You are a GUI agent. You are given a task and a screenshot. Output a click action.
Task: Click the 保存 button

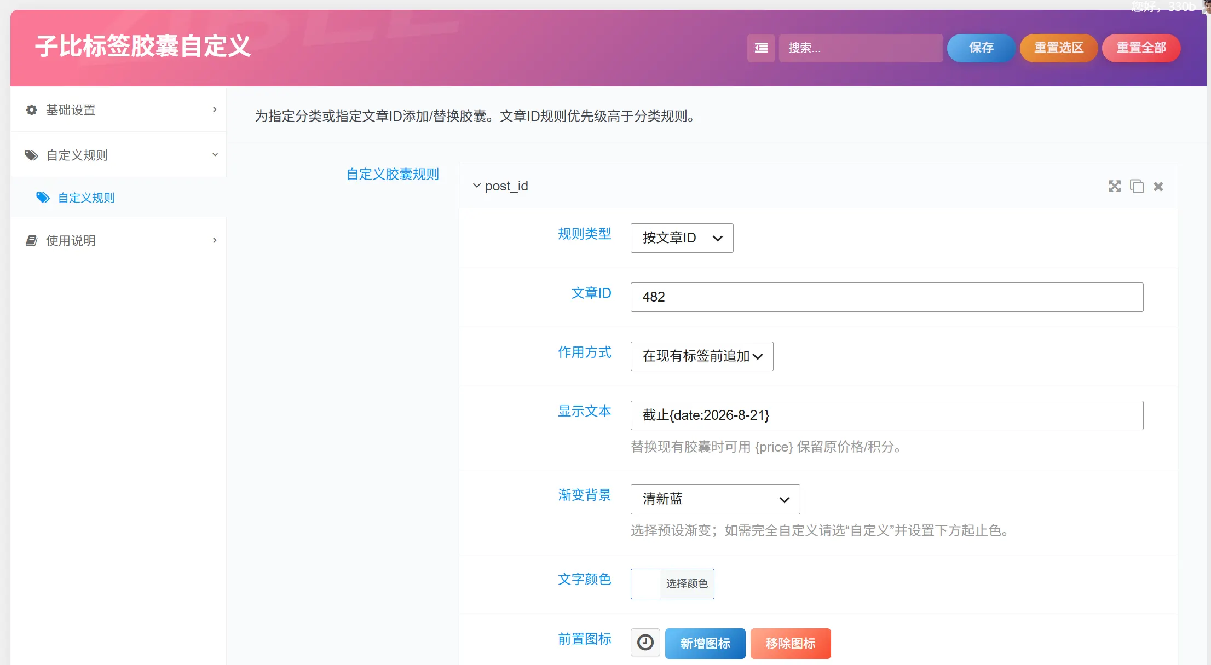[x=981, y=48]
